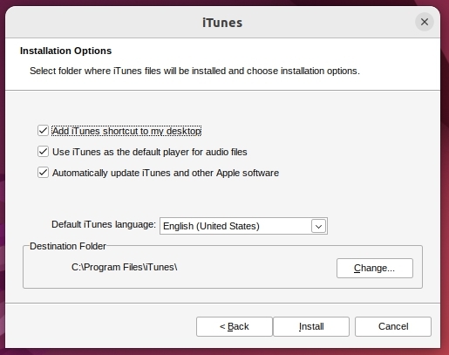
Task: Click the "Automatically update iTunes and other Apple software" text
Action: click(166, 173)
